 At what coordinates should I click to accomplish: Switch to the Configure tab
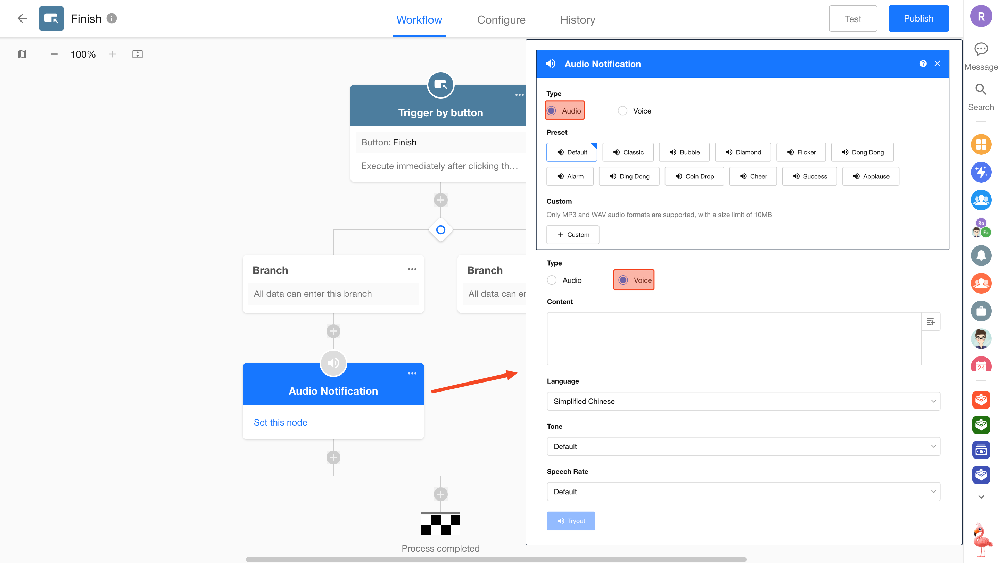coord(501,20)
